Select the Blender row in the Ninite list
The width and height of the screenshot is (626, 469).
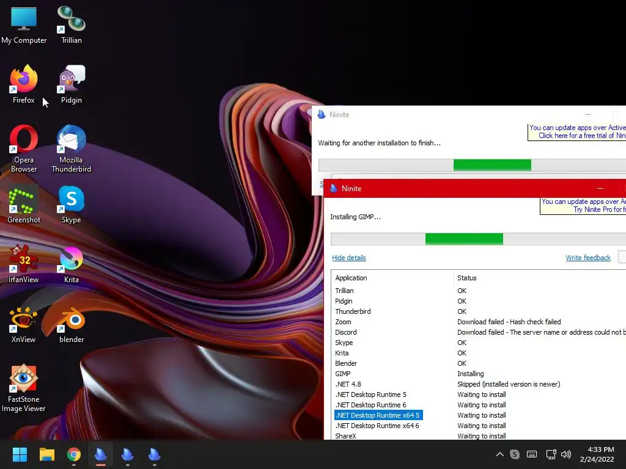coord(478,363)
